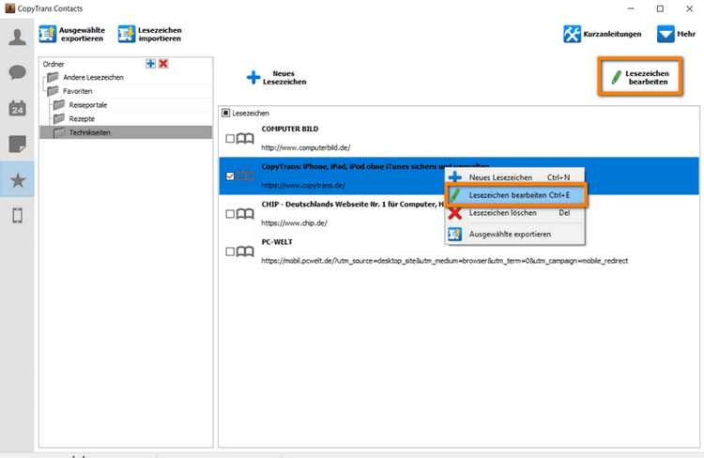Viewport: 704px width, 458px height.
Task: Open the Messages speech bubble section
Action: (18, 72)
